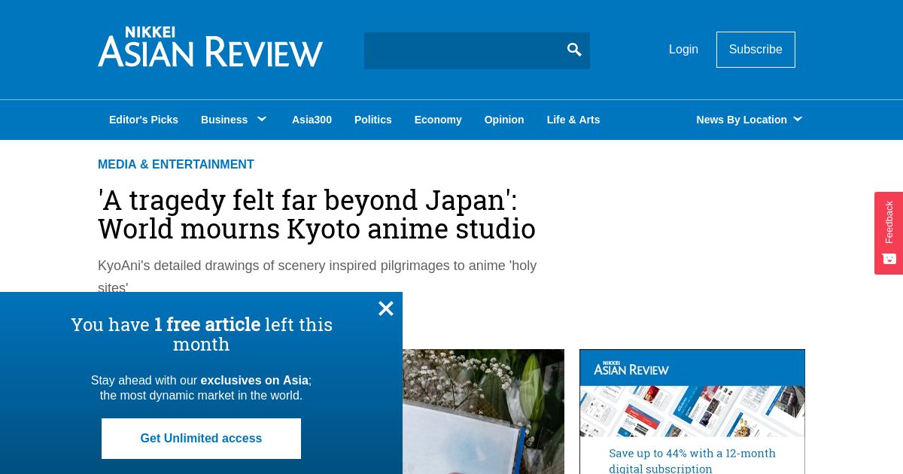The width and height of the screenshot is (903, 474).
Task: Click the Login link
Action: tap(683, 50)
